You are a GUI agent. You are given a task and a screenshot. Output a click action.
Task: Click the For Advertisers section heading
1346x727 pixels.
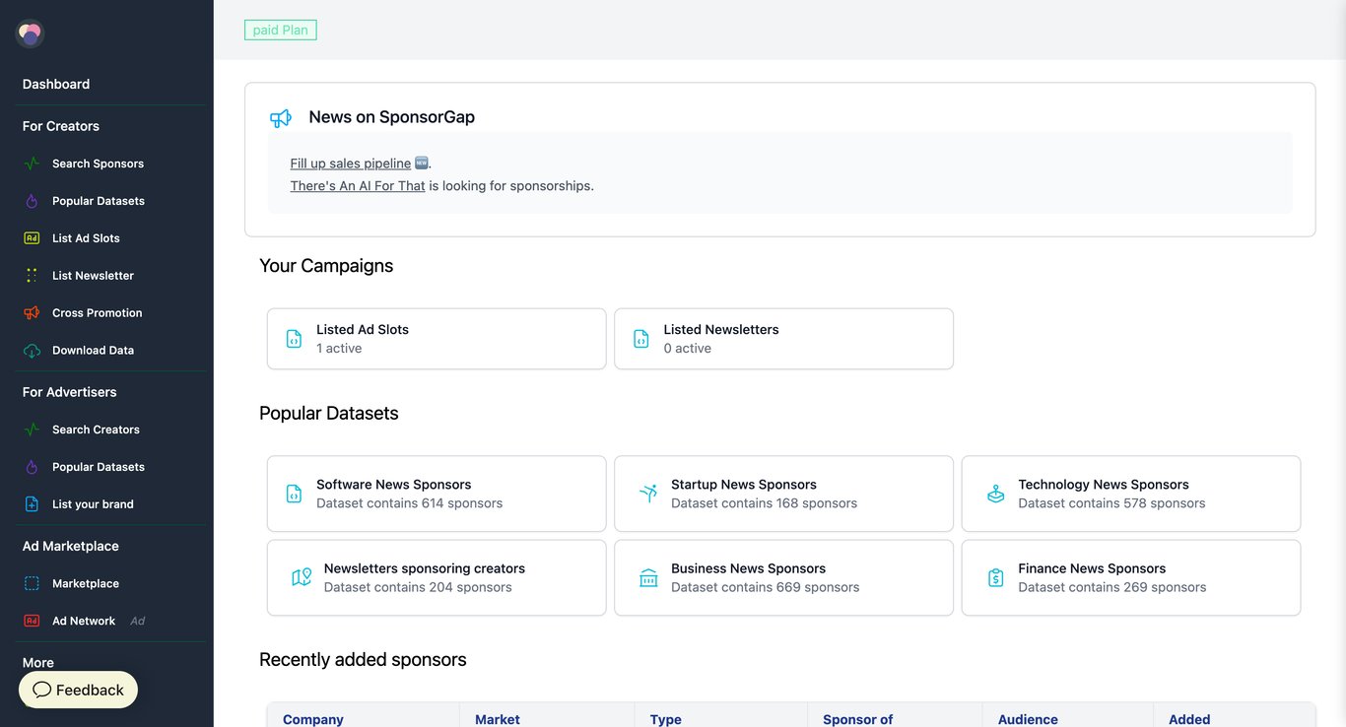coord(70,392)
